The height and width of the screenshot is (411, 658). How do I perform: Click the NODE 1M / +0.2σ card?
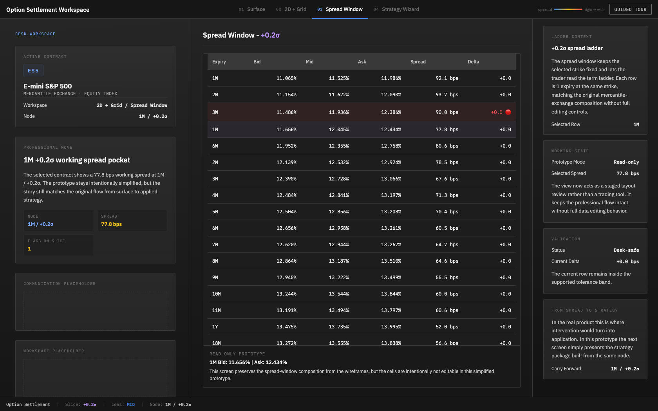(x=58, y=220)
